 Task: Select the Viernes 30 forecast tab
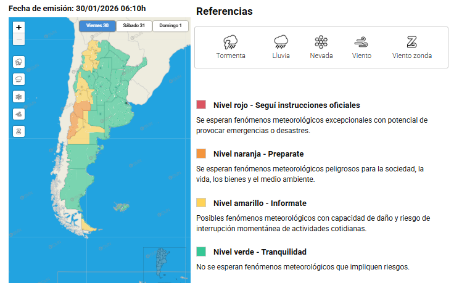tap(97, 26)
